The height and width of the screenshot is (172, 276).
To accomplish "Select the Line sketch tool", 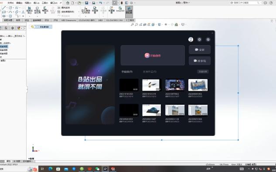I will [4, 8].
